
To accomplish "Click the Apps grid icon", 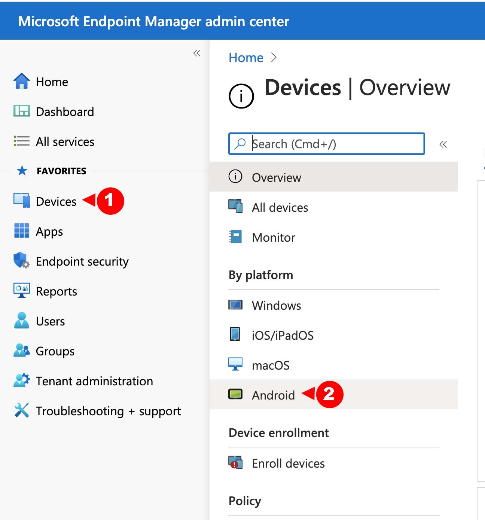I will pos(22,231).
